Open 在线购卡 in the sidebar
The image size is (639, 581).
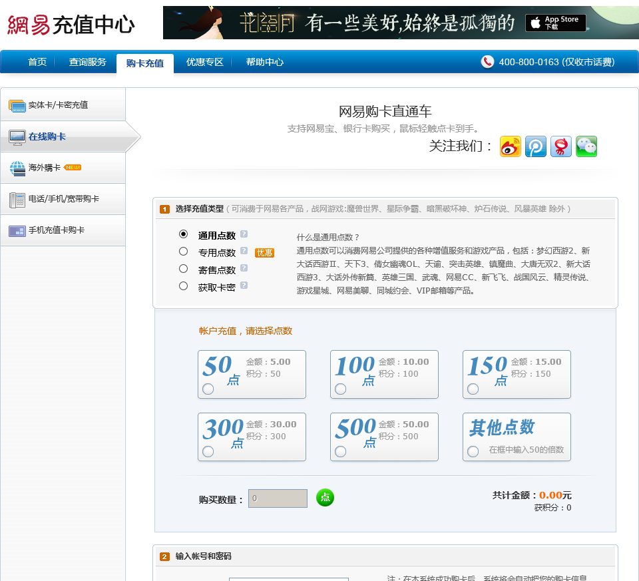(63, 136)
